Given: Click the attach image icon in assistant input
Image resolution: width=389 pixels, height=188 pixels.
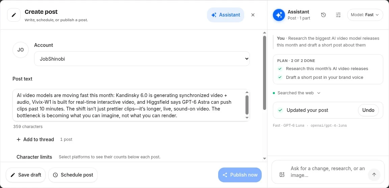Looking at the screenshot, I should click(282, 175).
